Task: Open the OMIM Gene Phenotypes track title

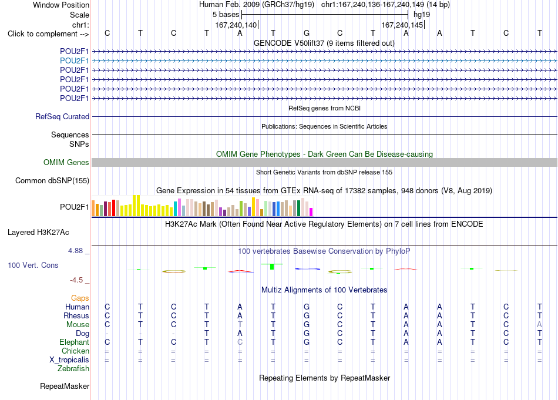Action: click(x=324, y=154)
